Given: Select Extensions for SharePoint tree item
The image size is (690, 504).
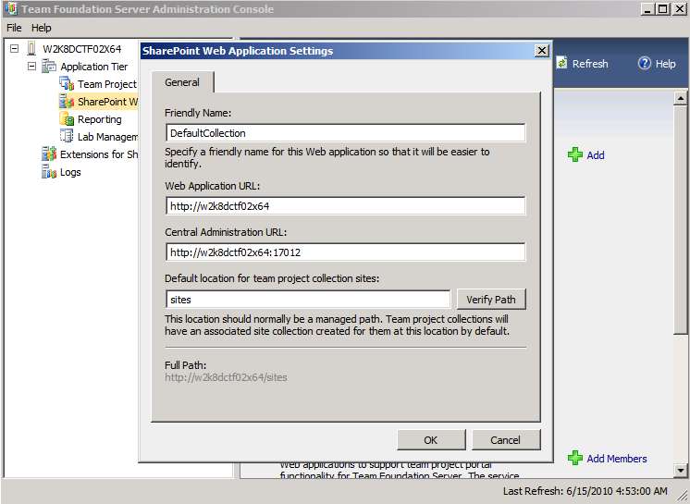Looking at the screenshot, I should (99, 154).
